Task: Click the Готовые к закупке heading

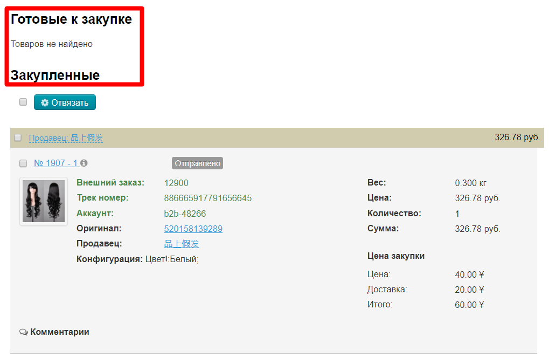Action: click(71, 19)
